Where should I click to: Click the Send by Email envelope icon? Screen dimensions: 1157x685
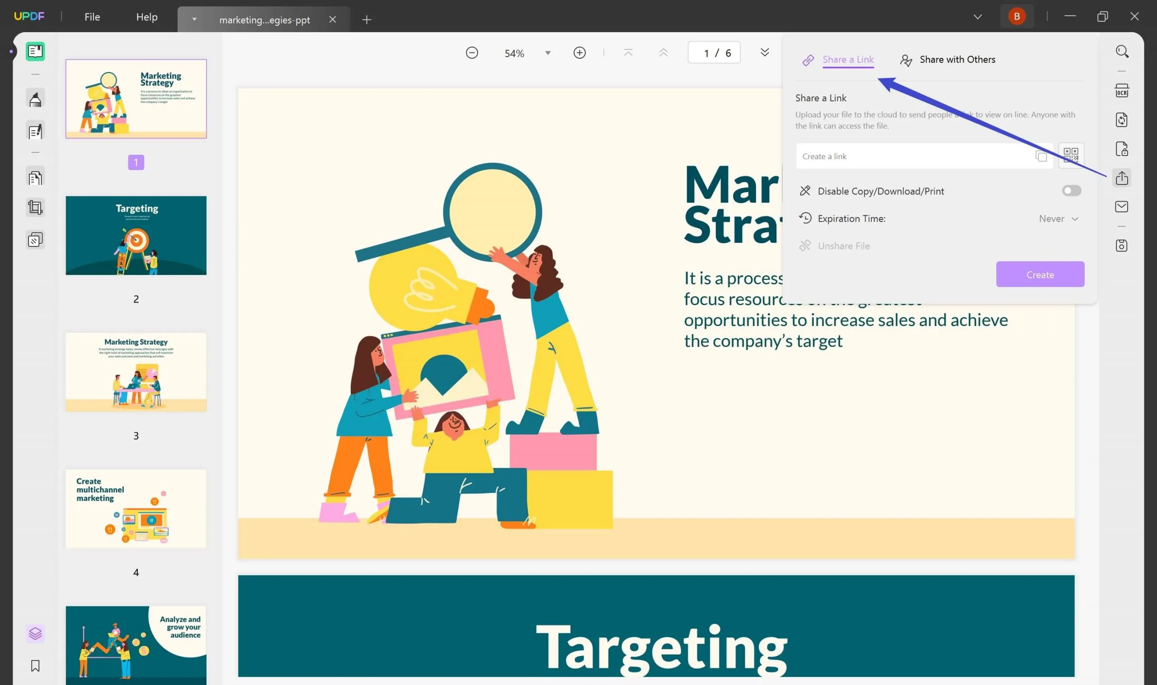(1121, 206)
